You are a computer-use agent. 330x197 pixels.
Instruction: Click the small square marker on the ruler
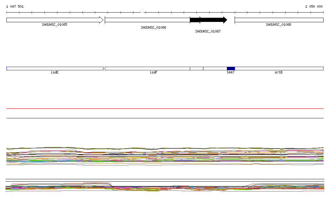(x=142, y=11)
